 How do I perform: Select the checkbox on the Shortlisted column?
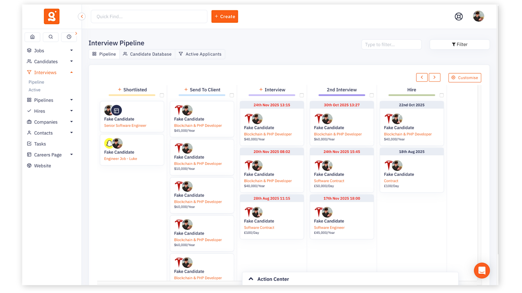pyautogui.click(x=162, y=95)
